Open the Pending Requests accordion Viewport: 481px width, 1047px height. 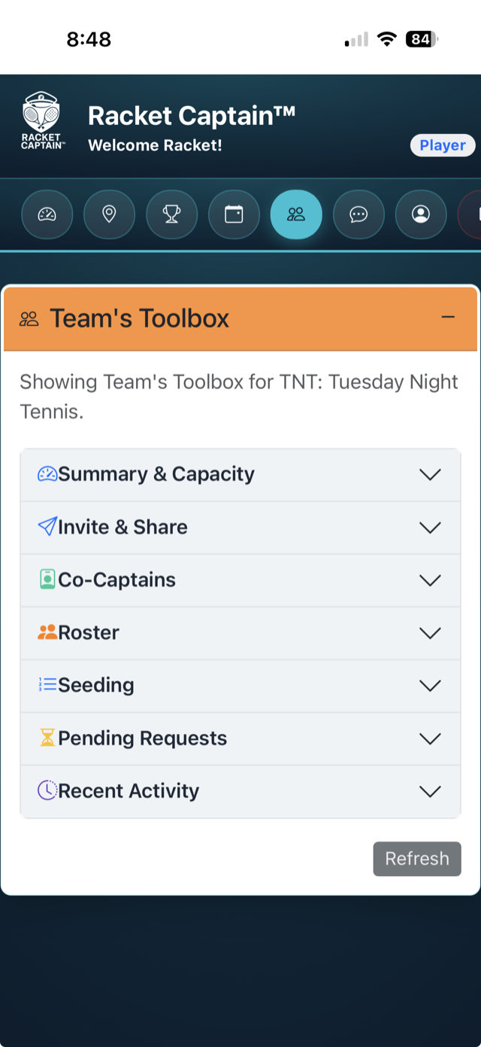point(240,738)
